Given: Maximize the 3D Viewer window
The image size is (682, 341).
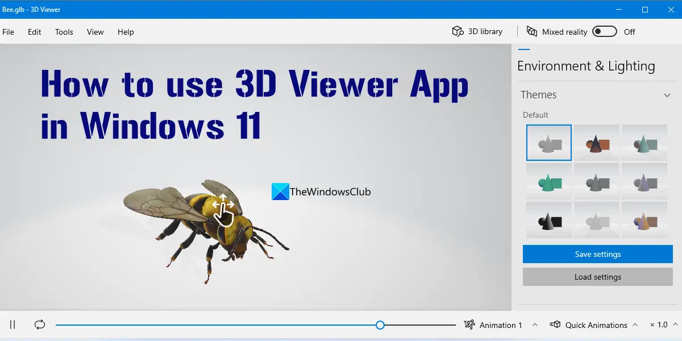Looking at the screenshot, I should (x=645, y=10).
